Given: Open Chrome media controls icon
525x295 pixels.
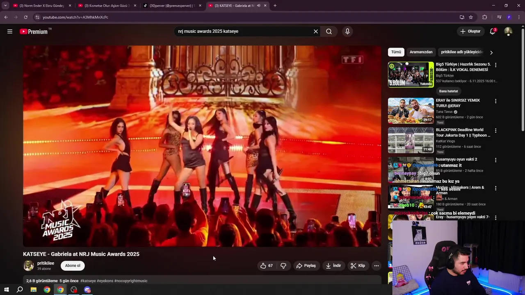Looking at the screenshot, I should click(x=499, y=17).
